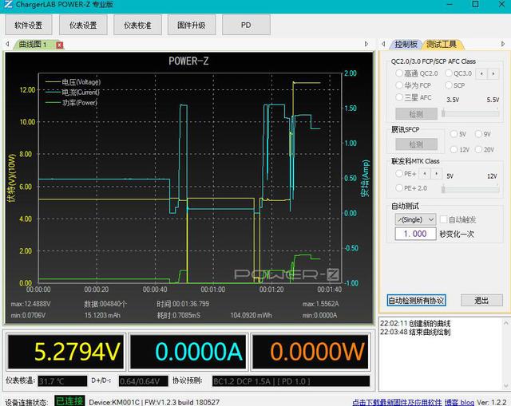Adjust the 3.5V to 5.5V voltage slider
This screenshot has height=406, width=511.
(x=470, y=113)
